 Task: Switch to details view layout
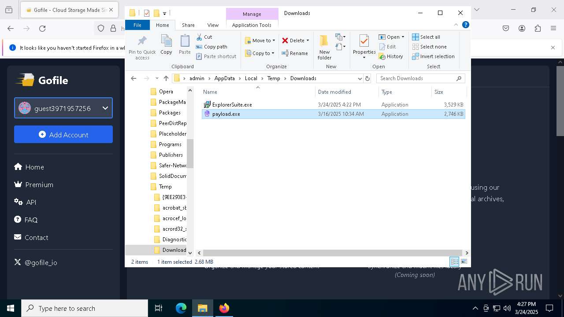pyautogui.click(x=454, y=262)
